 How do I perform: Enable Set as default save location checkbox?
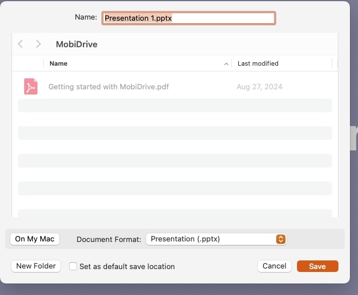pyautogui.click(x=73, y=266)
